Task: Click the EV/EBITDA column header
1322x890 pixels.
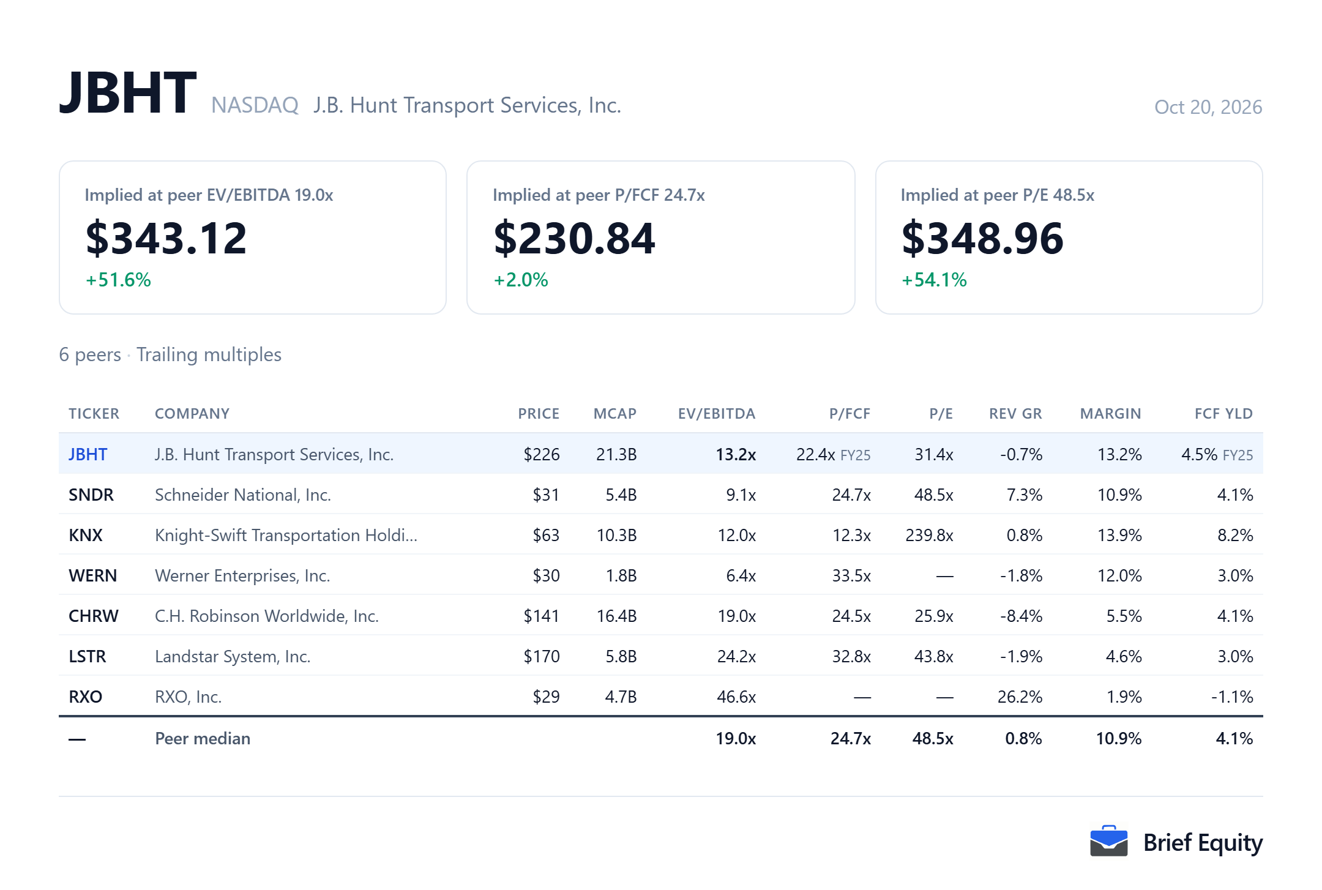Action: 717,414
